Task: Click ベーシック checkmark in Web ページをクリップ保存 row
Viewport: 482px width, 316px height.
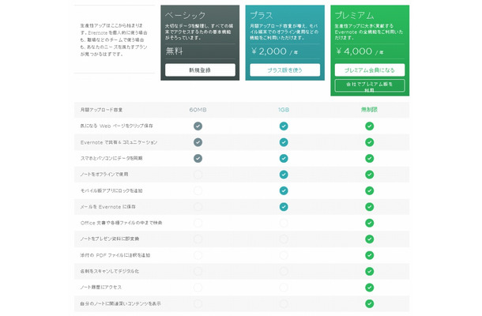Action: [198, 126]
